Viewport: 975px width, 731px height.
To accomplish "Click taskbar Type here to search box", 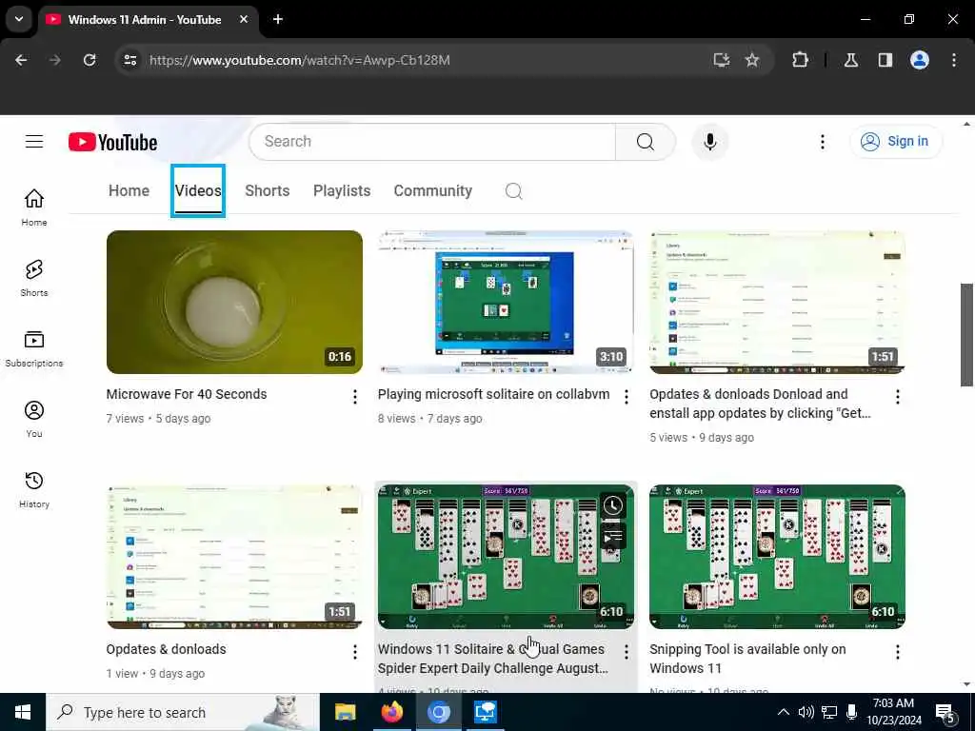I will point(183,712).
